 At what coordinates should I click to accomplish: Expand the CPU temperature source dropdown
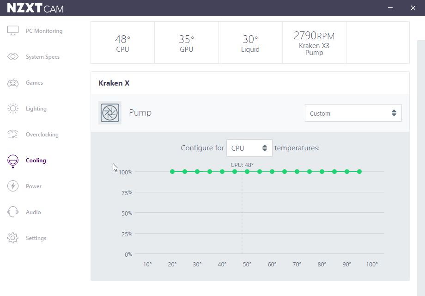point(249,148)
